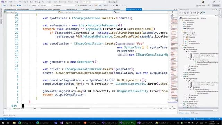Select GeneratorTests.cs in Solution Explorer
The width and height of the screenshot is (222, 125).
tap(194, 108)
